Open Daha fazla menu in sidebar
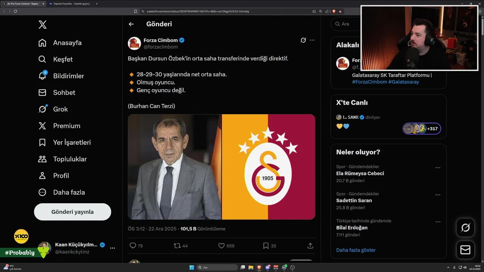 (62, 192)
